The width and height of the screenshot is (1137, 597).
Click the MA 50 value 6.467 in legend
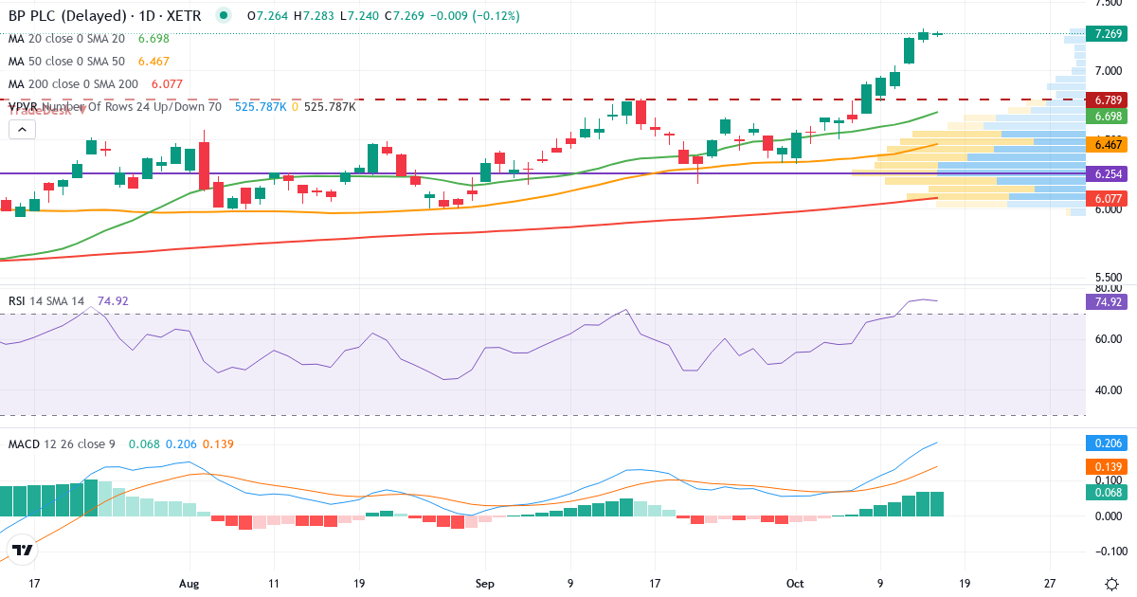[x=153, y=61]
